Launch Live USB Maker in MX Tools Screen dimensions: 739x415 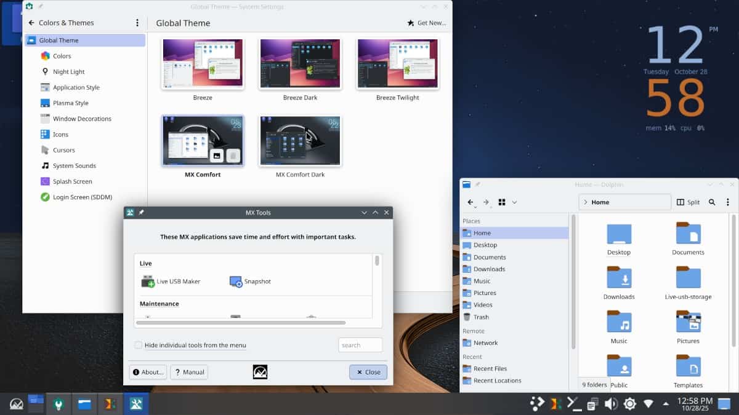click(171, 282)
